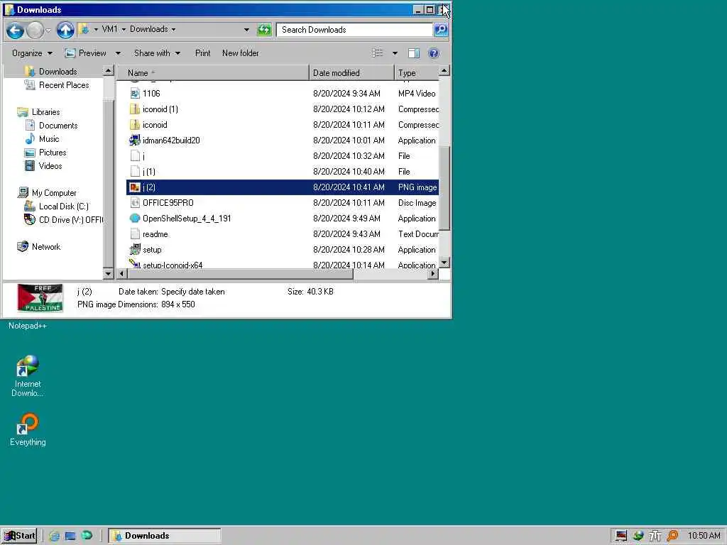
Task: Click the taskbar clock showing 10:50 AM
Action: (x=704, y=536)
